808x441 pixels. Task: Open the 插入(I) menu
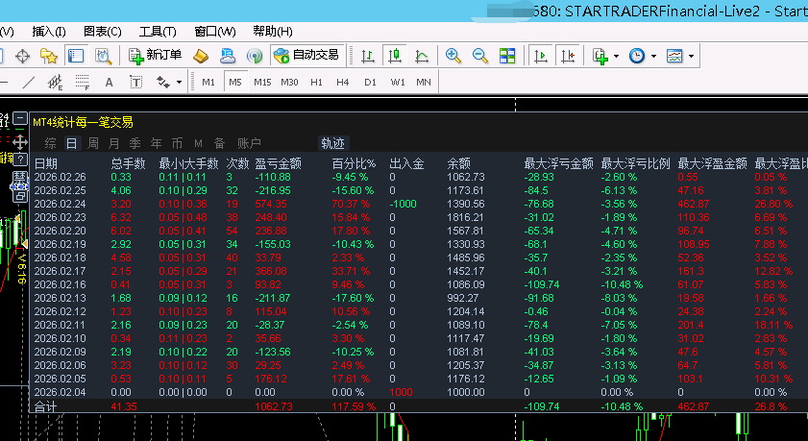tap(49, 32)
